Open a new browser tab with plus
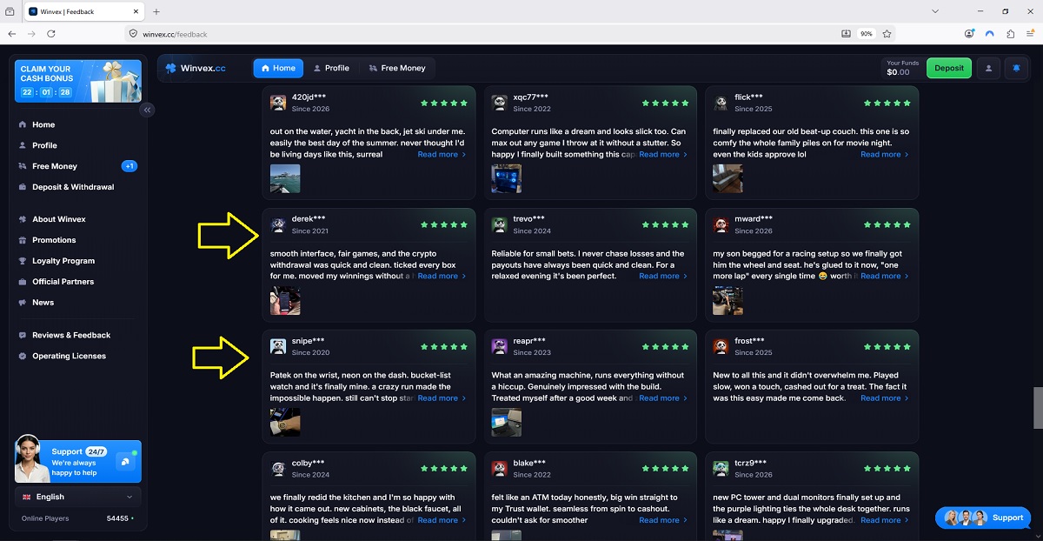Screen dimensions: 1043x541 click(x=156, y=11)
